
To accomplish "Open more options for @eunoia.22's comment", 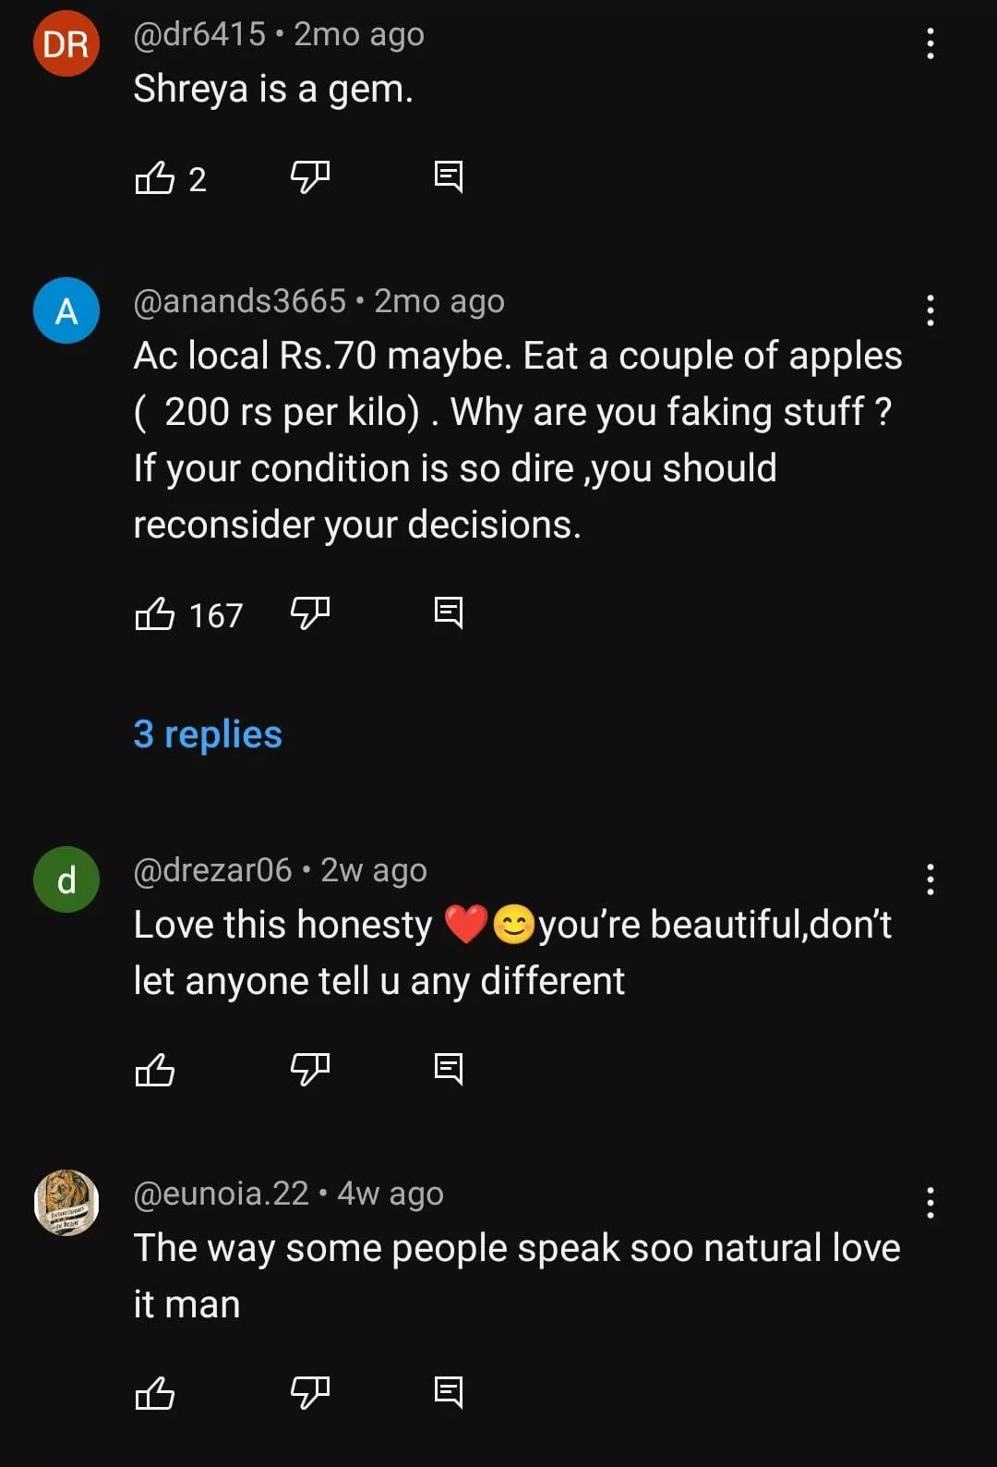I will pos(930,1203).
